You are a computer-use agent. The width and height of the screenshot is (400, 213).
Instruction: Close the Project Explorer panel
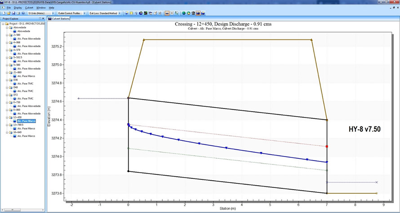[x=43, y=19]
